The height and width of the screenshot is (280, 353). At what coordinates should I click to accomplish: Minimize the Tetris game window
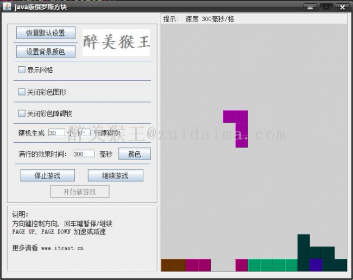pyautogui.click(x=311, y=7)
